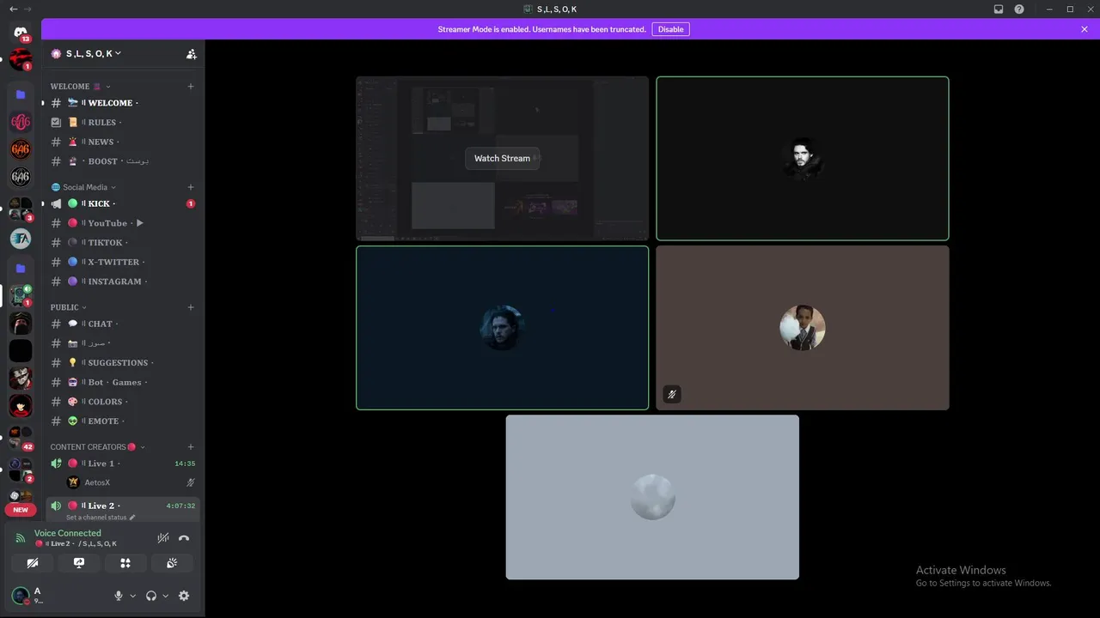
Task: Add channel to WELCOME category
Action: pyautogui.click(x=191, y=87)
